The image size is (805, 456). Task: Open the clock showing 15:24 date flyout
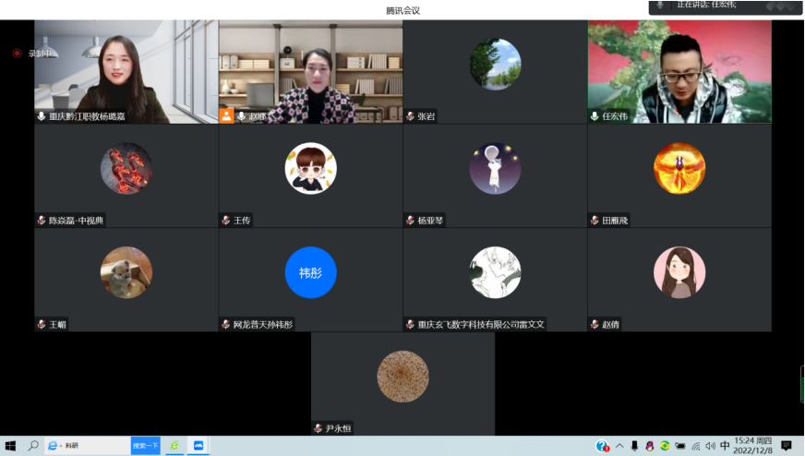(x=753, y=446)
